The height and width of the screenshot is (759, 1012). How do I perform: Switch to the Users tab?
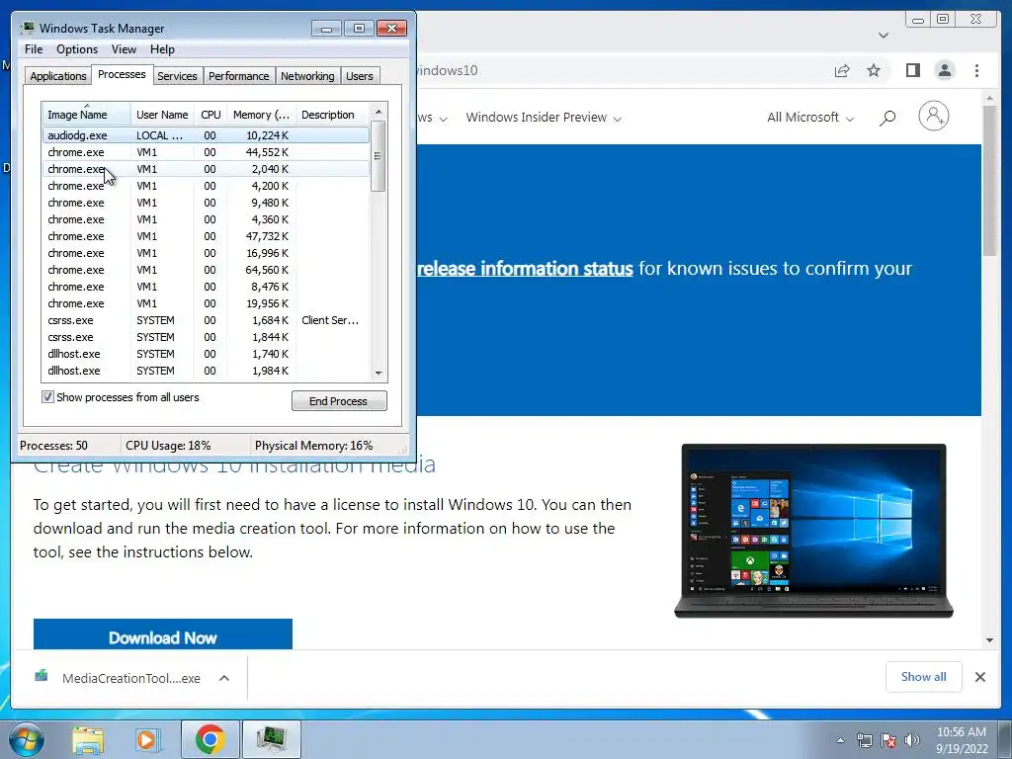coord(359,76)
